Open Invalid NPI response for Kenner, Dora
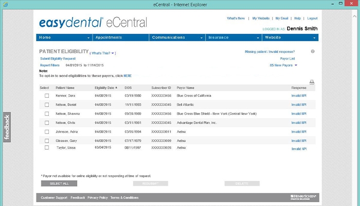The image size is (360, 206). click(299, 96)
